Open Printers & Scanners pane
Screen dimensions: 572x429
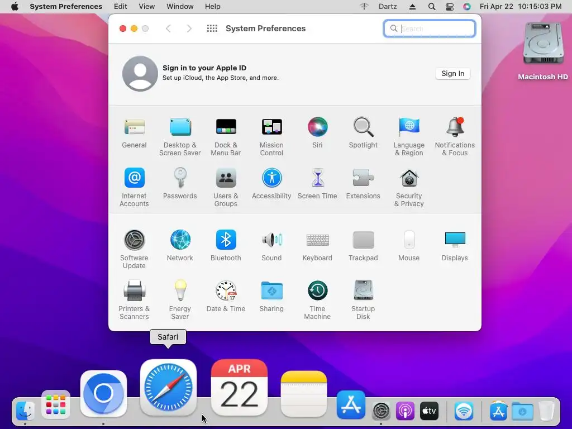tap(134, 300)
